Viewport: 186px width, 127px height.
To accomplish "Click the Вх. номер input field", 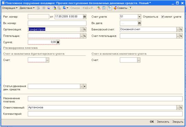I will (57, 23).
